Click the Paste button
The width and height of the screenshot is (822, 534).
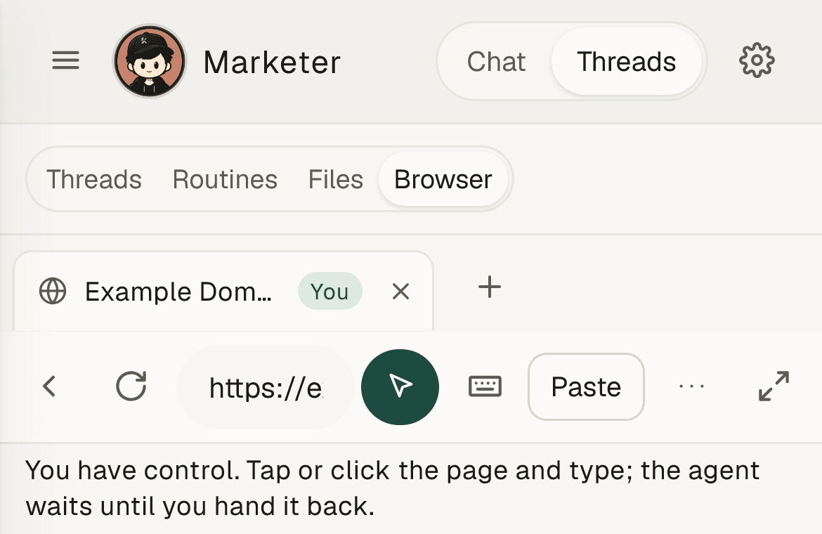click(x=586, y=386)
